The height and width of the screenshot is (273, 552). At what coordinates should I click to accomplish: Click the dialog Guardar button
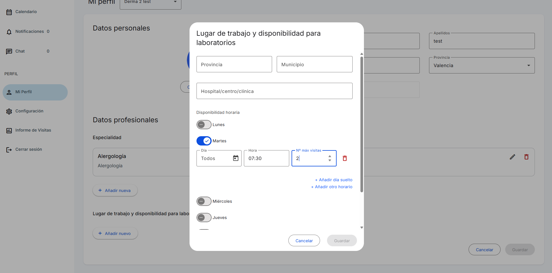click(x=342, y=240)
